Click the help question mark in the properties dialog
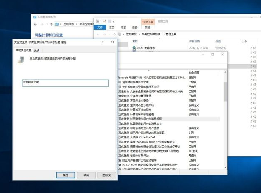The width and height of the screenshot is (261, 193). pyautogui.click(x=103, y=42)
